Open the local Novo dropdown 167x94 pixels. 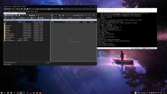tap(33, 18)
